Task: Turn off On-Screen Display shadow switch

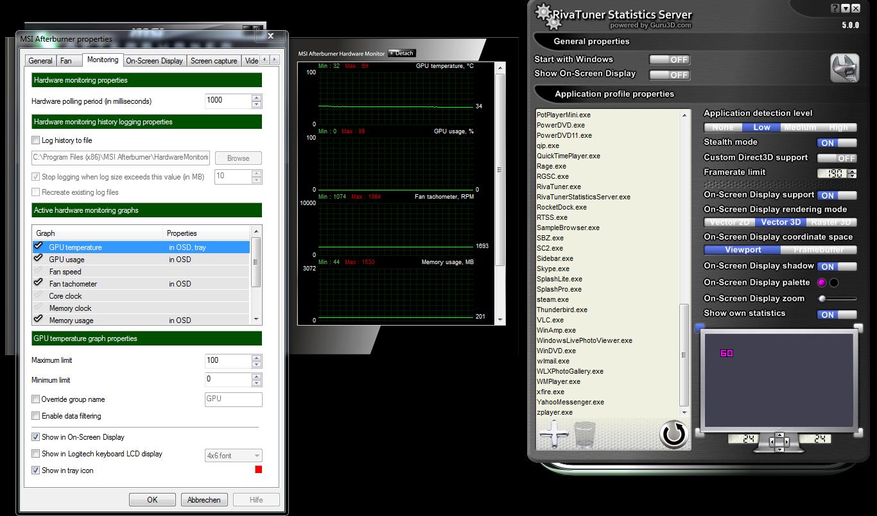Action: [837, 267]
